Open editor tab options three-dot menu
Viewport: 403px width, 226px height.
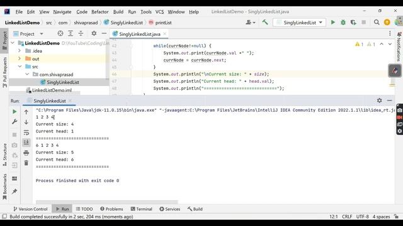pos(390,33)
